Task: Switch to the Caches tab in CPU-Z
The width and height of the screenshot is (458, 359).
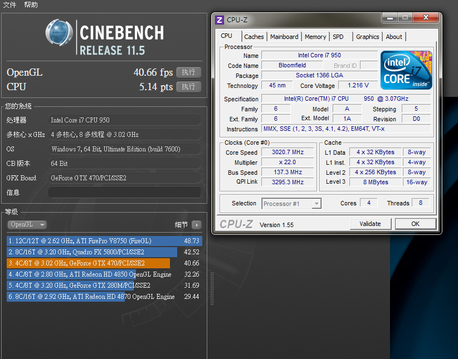Action: tap(254, 37)
